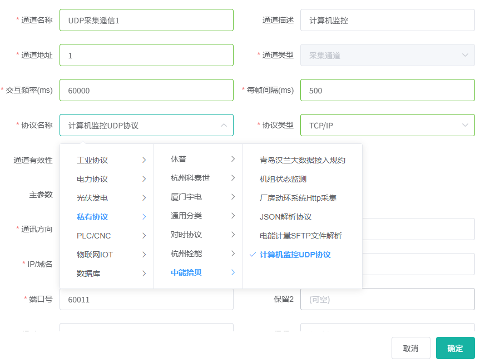Select 厦门宇电 vendor option
490x363 pixels.
pyautogui.click(x=186, y=197)
